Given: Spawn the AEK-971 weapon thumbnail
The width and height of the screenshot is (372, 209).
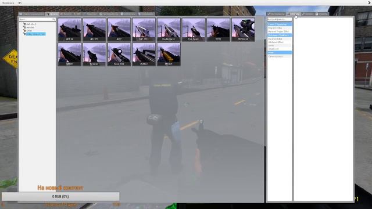Looking at the screenshot, I should click(x=94, y=30).
